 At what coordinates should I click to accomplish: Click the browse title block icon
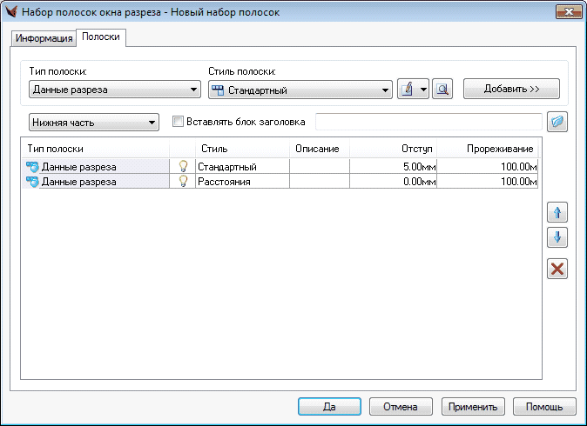click(557, 122)
